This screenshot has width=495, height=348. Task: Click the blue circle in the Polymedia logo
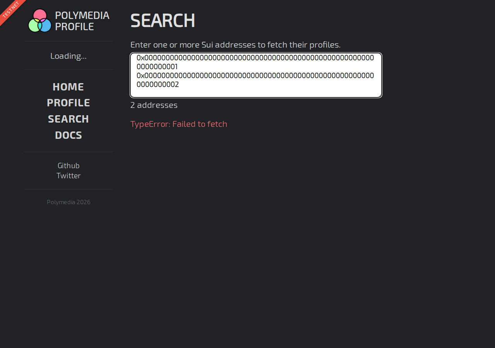click(45, 26)
